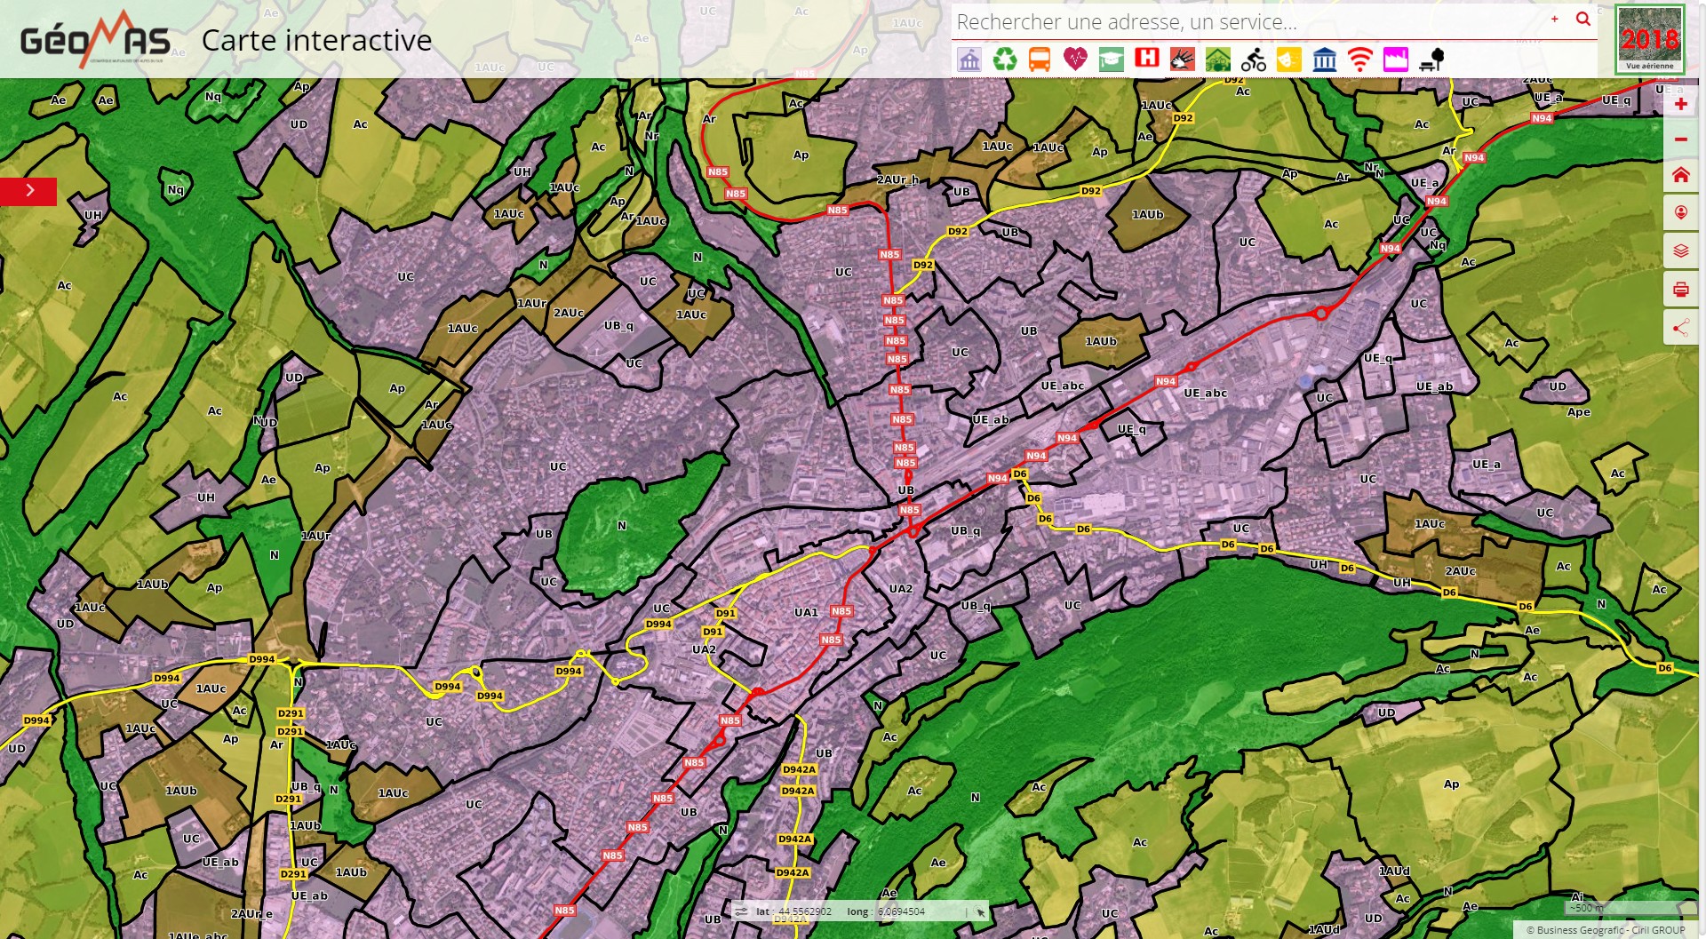This screenshot has width=1706, height=939.
Task: Click the zoom out minus button
Action: [1680, 139]
